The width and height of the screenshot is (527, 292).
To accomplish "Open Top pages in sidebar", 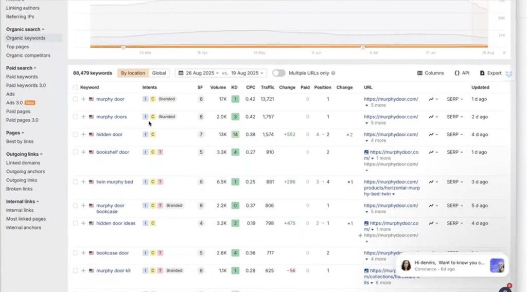I will pos(17,47).
